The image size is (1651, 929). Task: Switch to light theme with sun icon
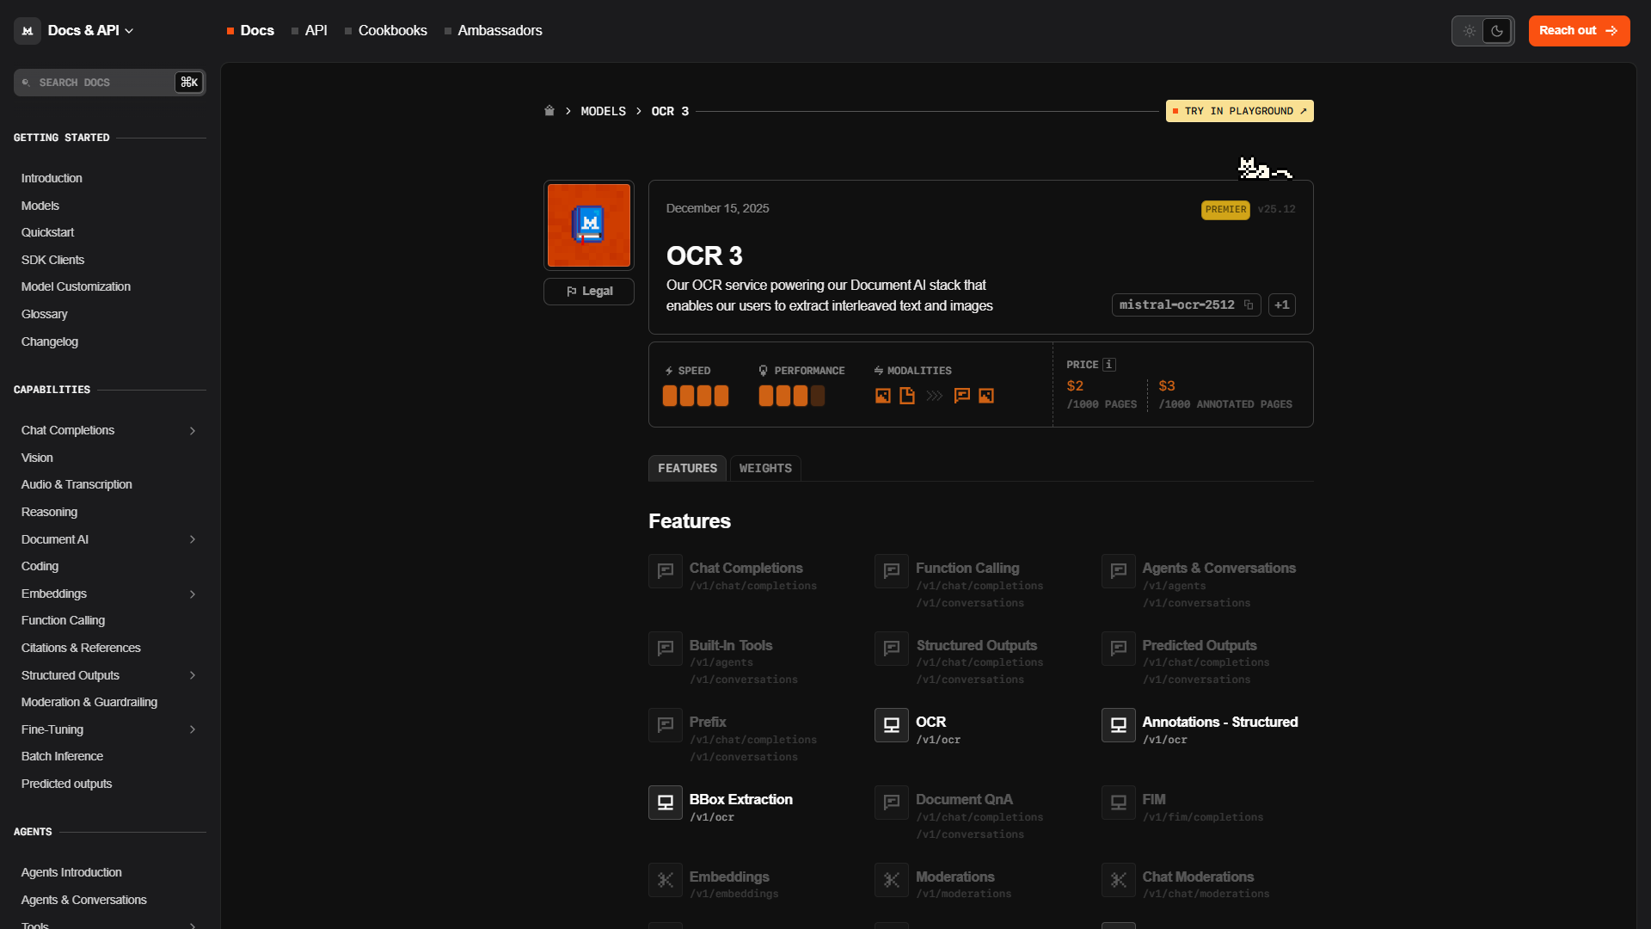[1470, 31]
